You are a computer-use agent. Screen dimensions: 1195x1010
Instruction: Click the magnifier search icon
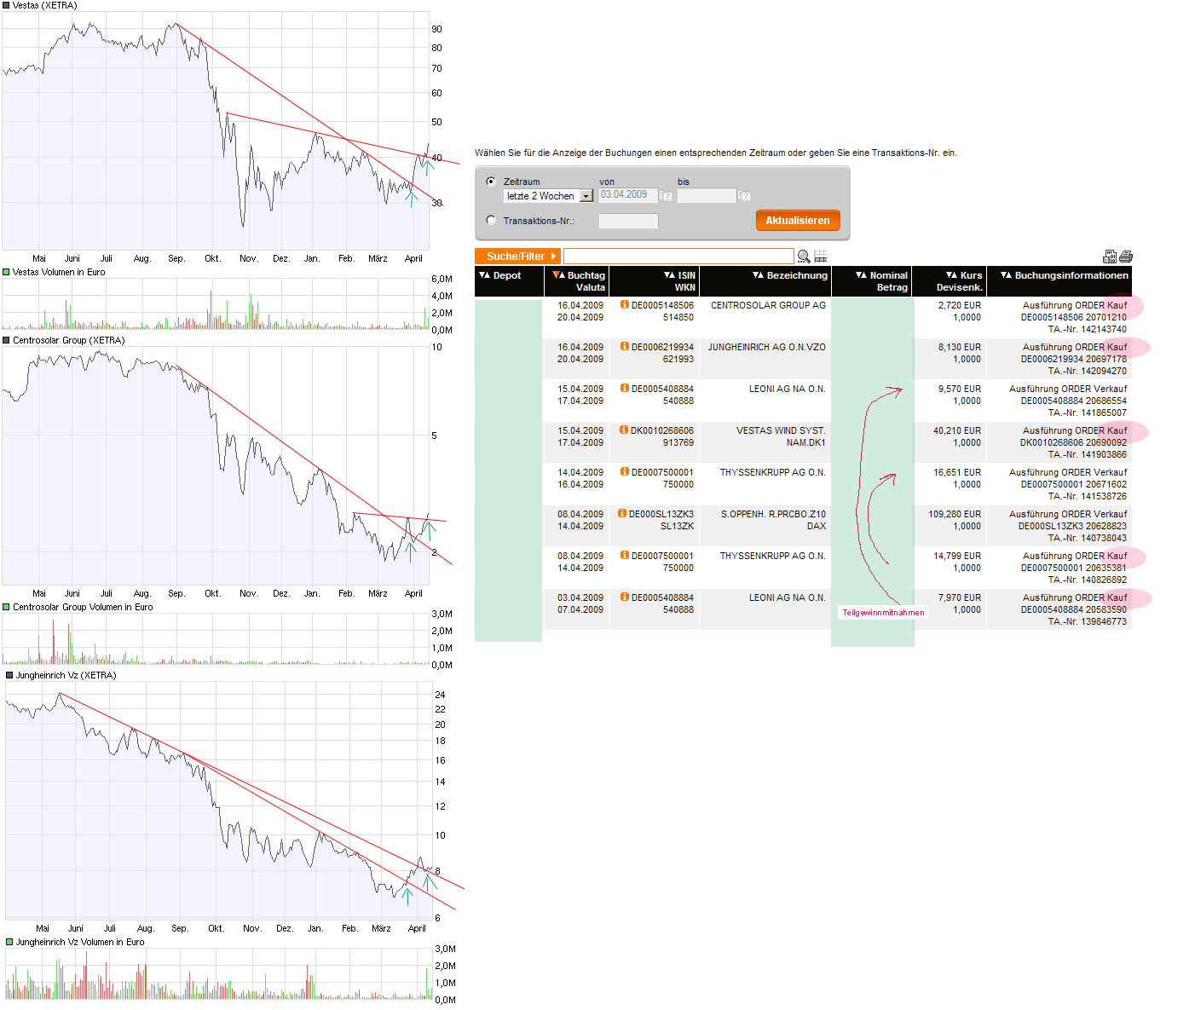point(803,257)
